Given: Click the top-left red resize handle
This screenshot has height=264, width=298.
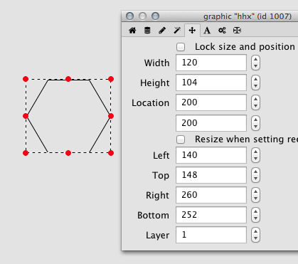Looking at the screenshot, I should click(26, 79).
